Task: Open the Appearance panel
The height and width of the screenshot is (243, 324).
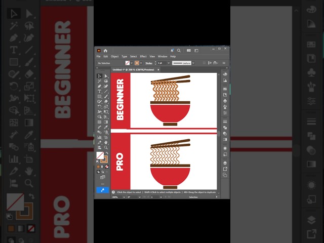Action: (225, 148)
